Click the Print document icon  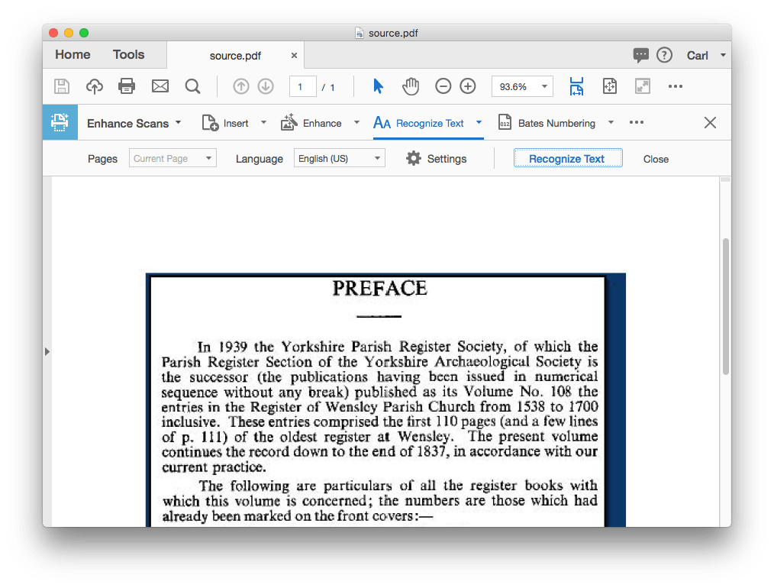127,86
